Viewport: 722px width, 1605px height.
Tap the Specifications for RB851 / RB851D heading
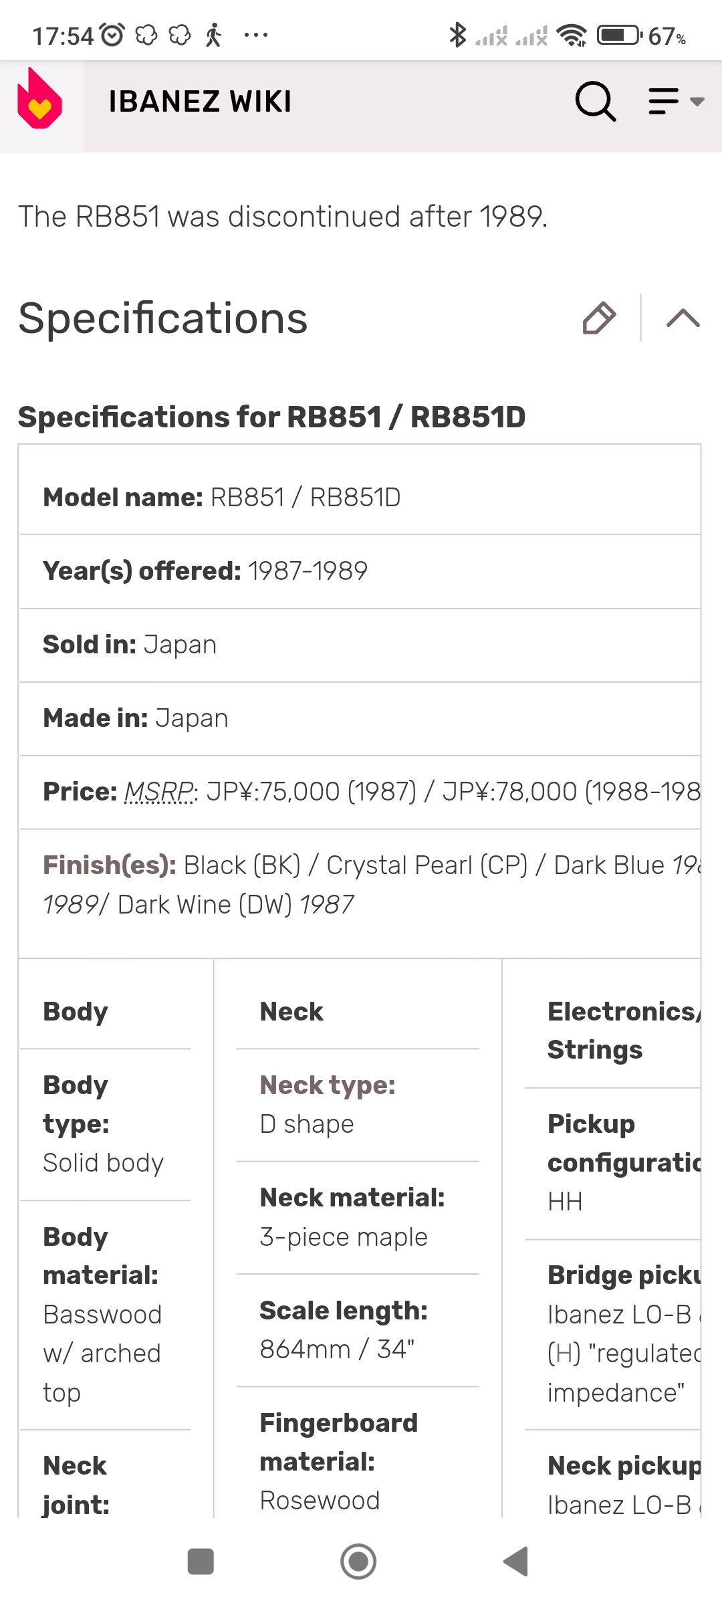click(272, 417)
